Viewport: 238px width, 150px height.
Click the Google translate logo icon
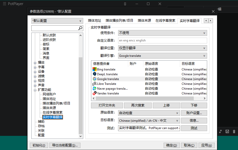click(95, 79)
